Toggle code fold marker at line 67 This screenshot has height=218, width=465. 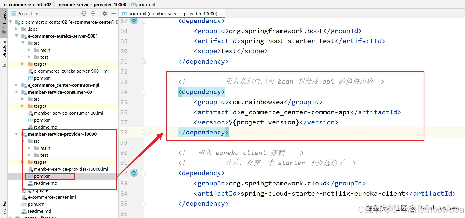[144, 21]
